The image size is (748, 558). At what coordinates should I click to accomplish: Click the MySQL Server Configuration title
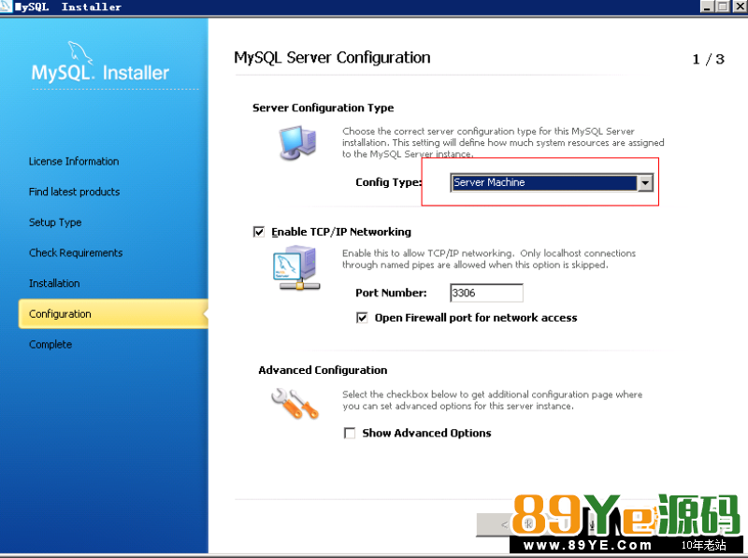tap(332, 58)
